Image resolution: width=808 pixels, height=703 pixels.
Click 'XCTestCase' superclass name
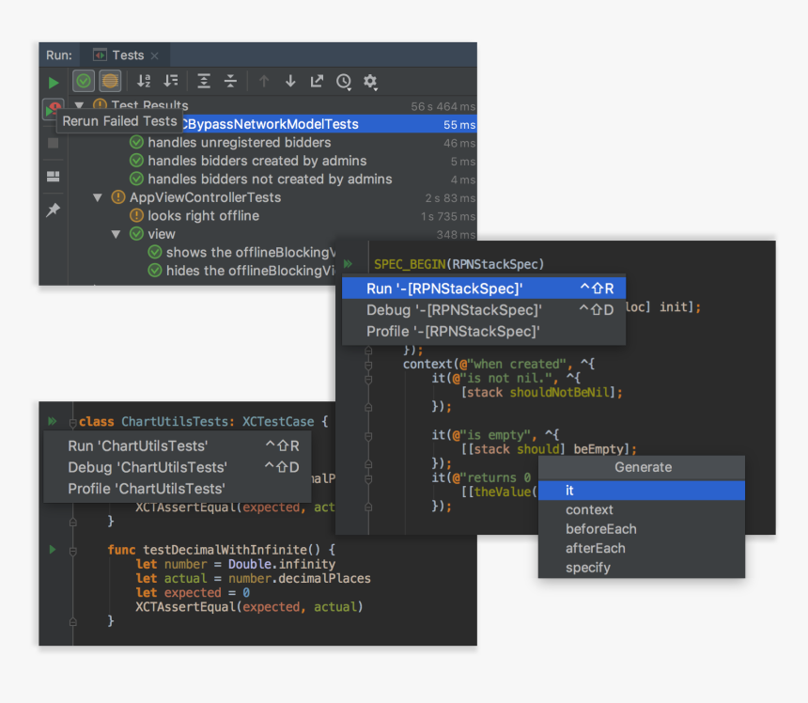point(278,422)
